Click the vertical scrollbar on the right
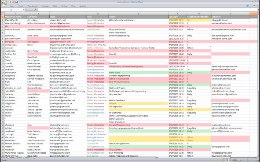 click(259, 53)
